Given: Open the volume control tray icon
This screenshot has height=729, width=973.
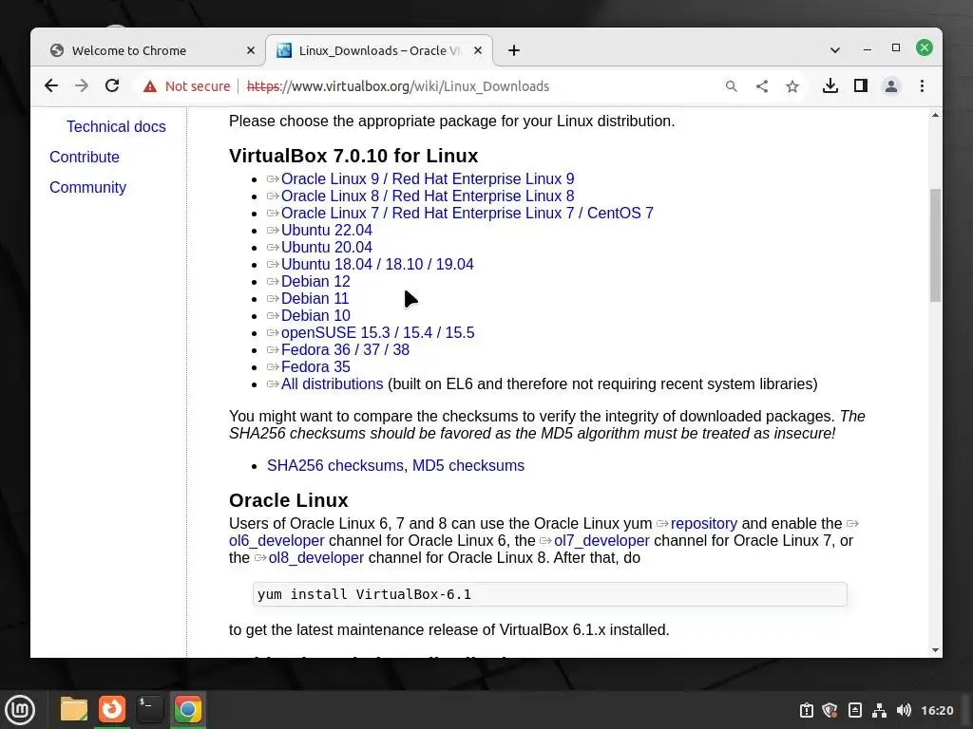Looking at the screenshot, I should tap(905, 710).
